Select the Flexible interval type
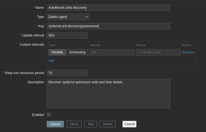Image resolution: width=206 pixels, height=132 pixels. pyautogui.click(x=57, y=52)
